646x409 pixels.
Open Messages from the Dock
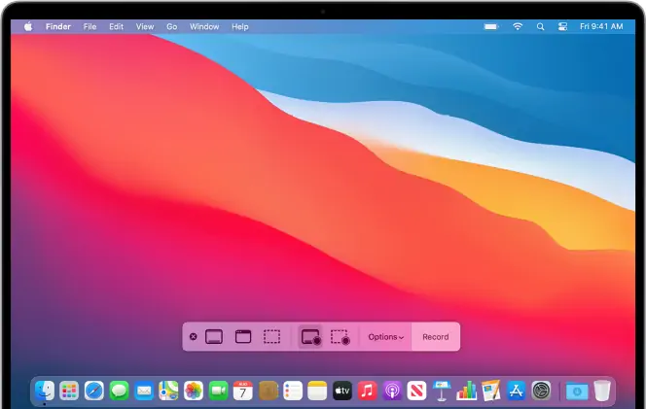pos(119,391)
